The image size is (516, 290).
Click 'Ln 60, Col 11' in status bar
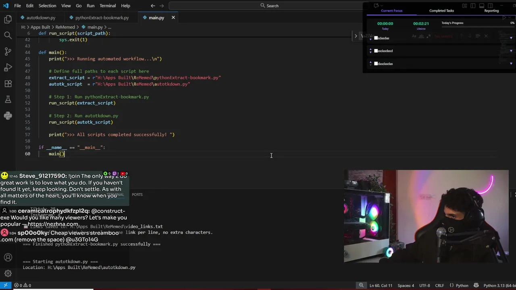381,285
